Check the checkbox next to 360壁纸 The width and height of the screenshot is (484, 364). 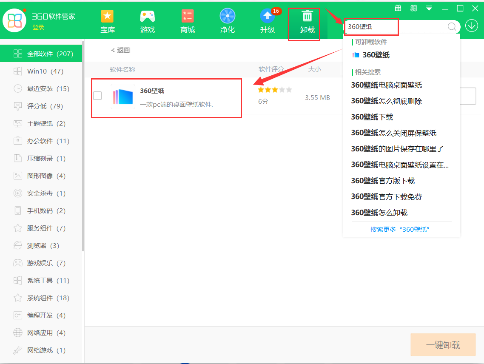click(97, 96)
